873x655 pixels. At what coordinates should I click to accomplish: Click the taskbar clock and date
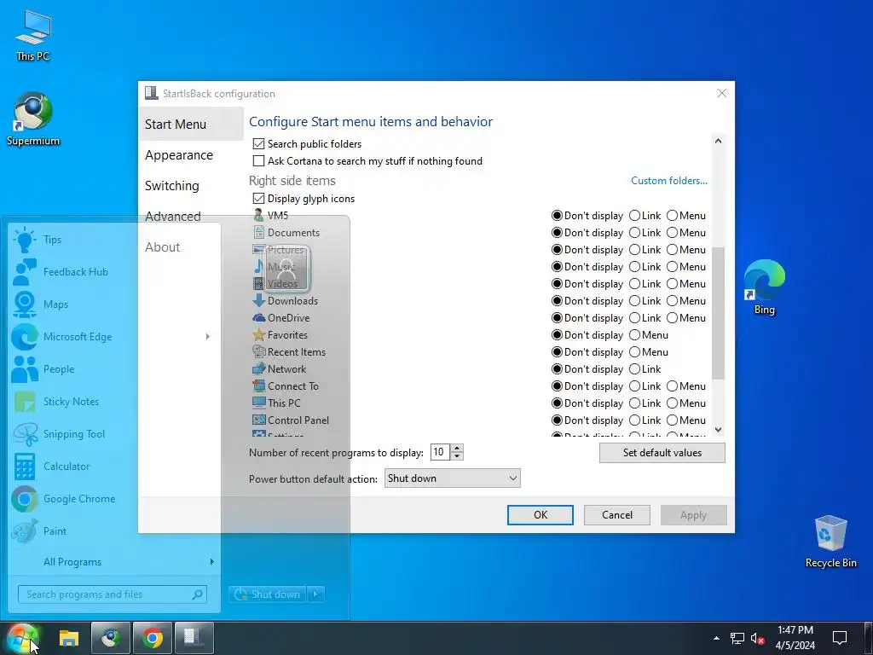tap(795, 638)
